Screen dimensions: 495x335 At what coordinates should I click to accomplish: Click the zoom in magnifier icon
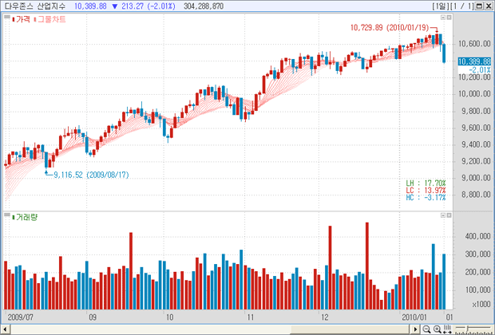pos(437,329)
